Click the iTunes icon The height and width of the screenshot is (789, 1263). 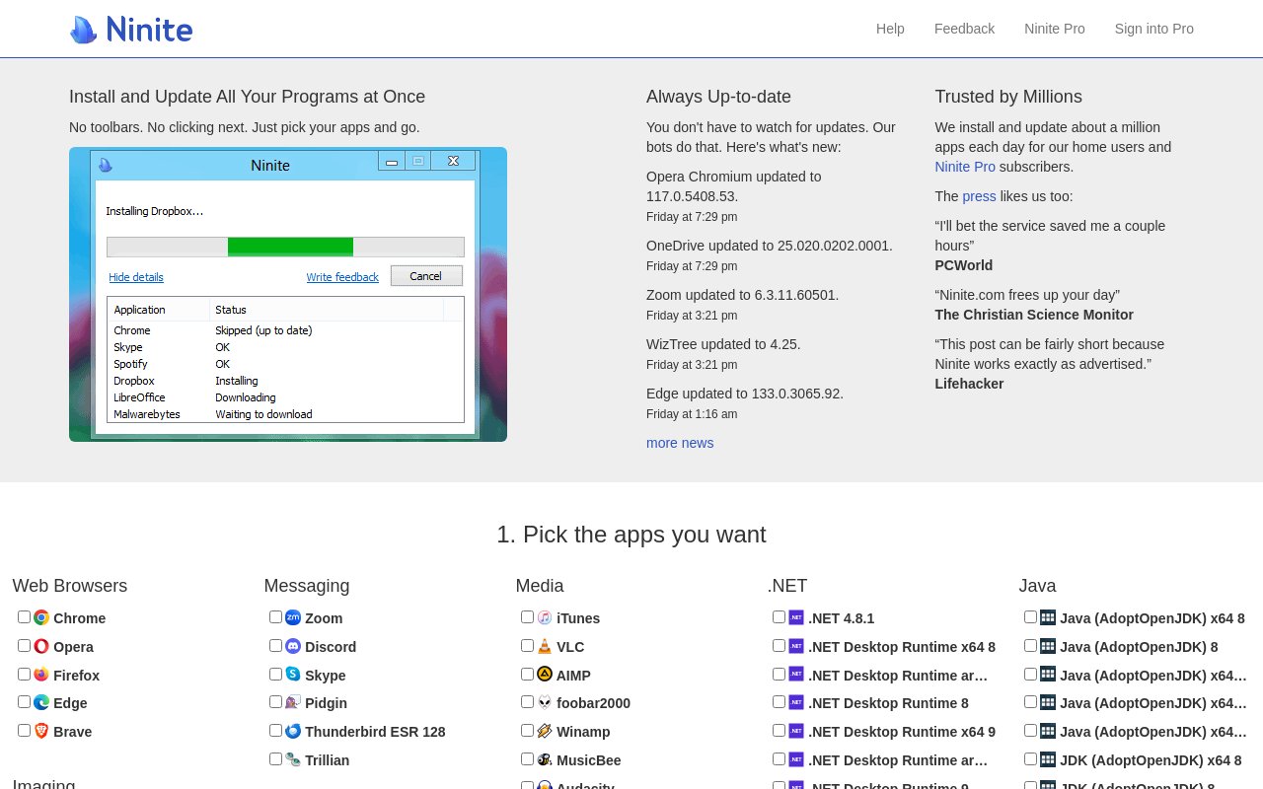(545, 617)
